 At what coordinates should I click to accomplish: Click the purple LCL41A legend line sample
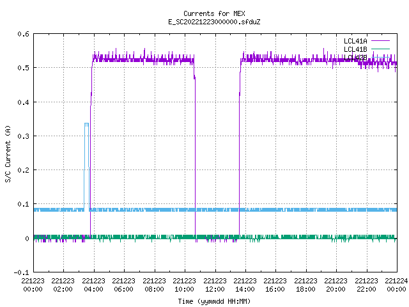(380, 41)
